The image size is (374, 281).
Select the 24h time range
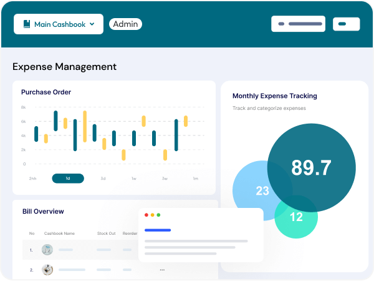pos(32,179)
